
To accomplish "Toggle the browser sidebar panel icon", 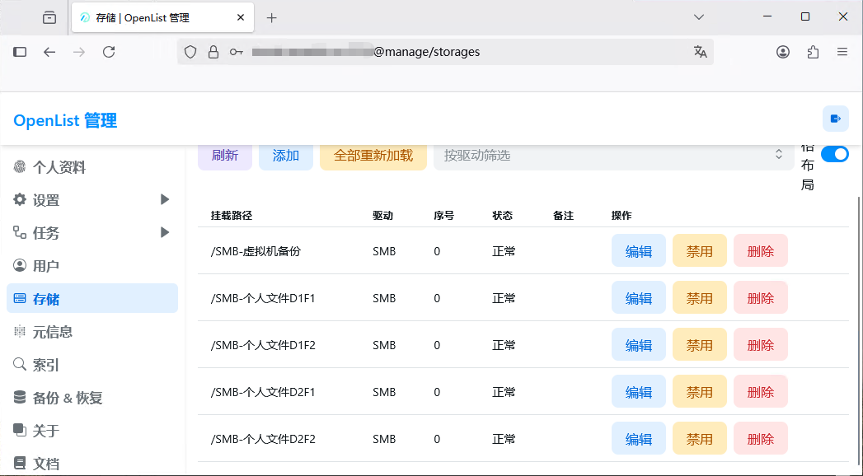I will (20, 52).
